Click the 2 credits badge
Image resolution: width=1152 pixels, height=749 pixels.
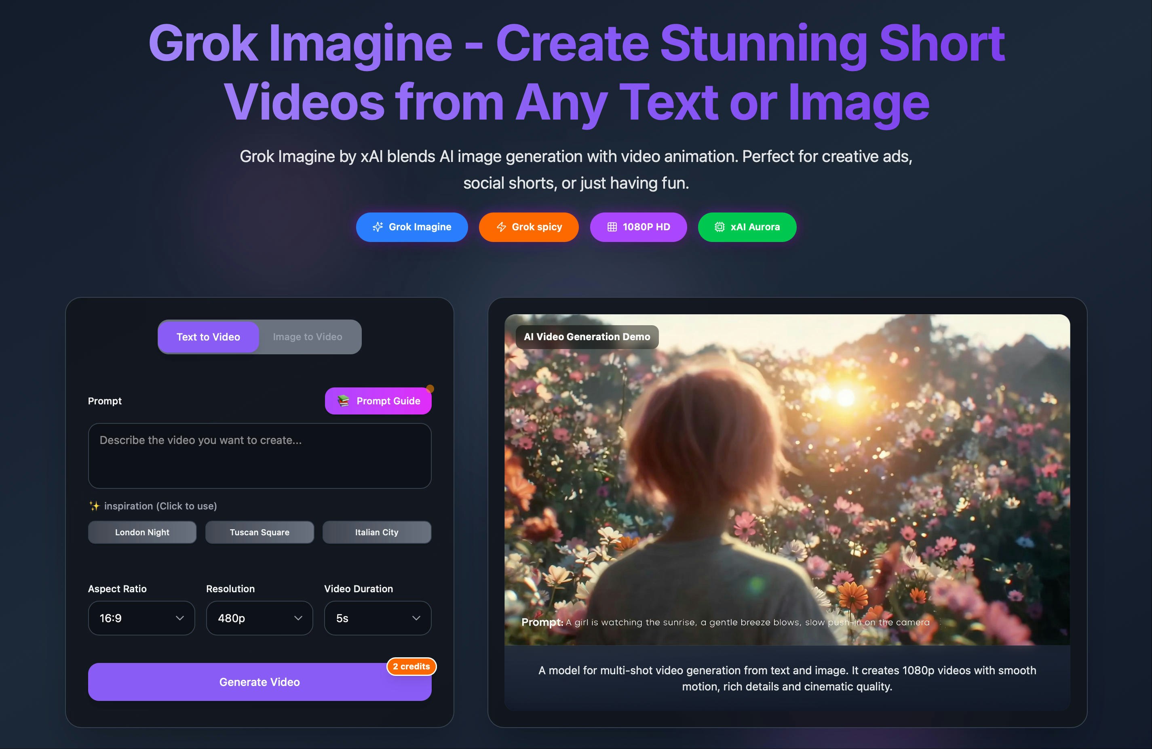click(x=411, y=666)
